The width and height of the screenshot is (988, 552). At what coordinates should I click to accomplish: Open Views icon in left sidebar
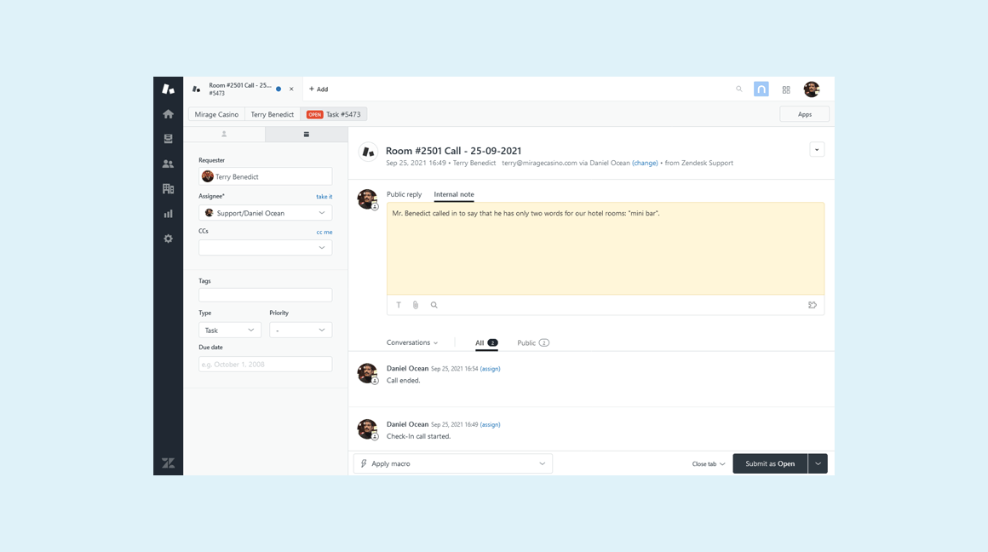[x=168, y=139]
